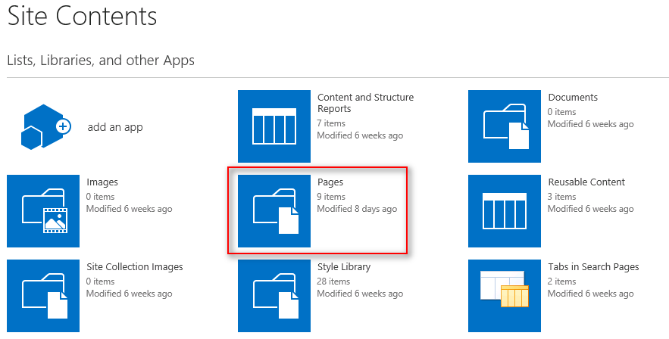Click "0 items" under Documents
Viewport: 669px width, 339px height.
click(x=562, y=112)
